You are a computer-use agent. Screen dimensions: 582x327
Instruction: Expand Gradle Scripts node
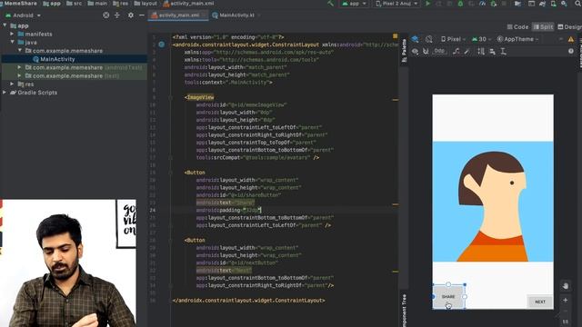pos(5,93)
